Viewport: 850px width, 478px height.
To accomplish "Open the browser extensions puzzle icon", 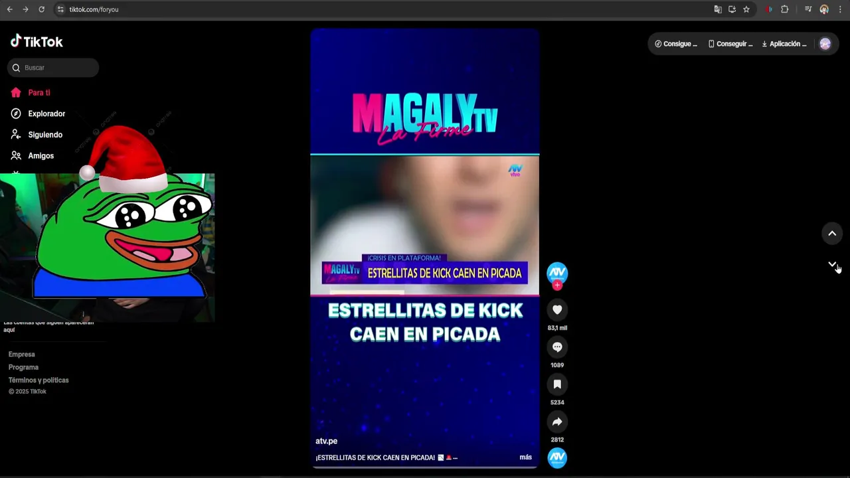I will click(785, 9).
